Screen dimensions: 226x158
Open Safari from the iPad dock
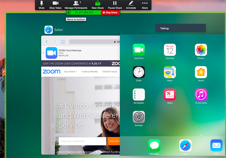(x=185, y=145)
